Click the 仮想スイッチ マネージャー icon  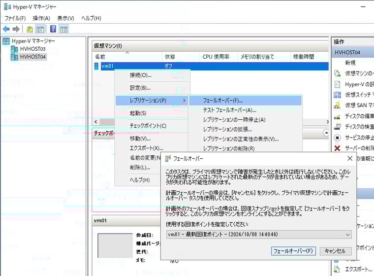pos(337,95)
